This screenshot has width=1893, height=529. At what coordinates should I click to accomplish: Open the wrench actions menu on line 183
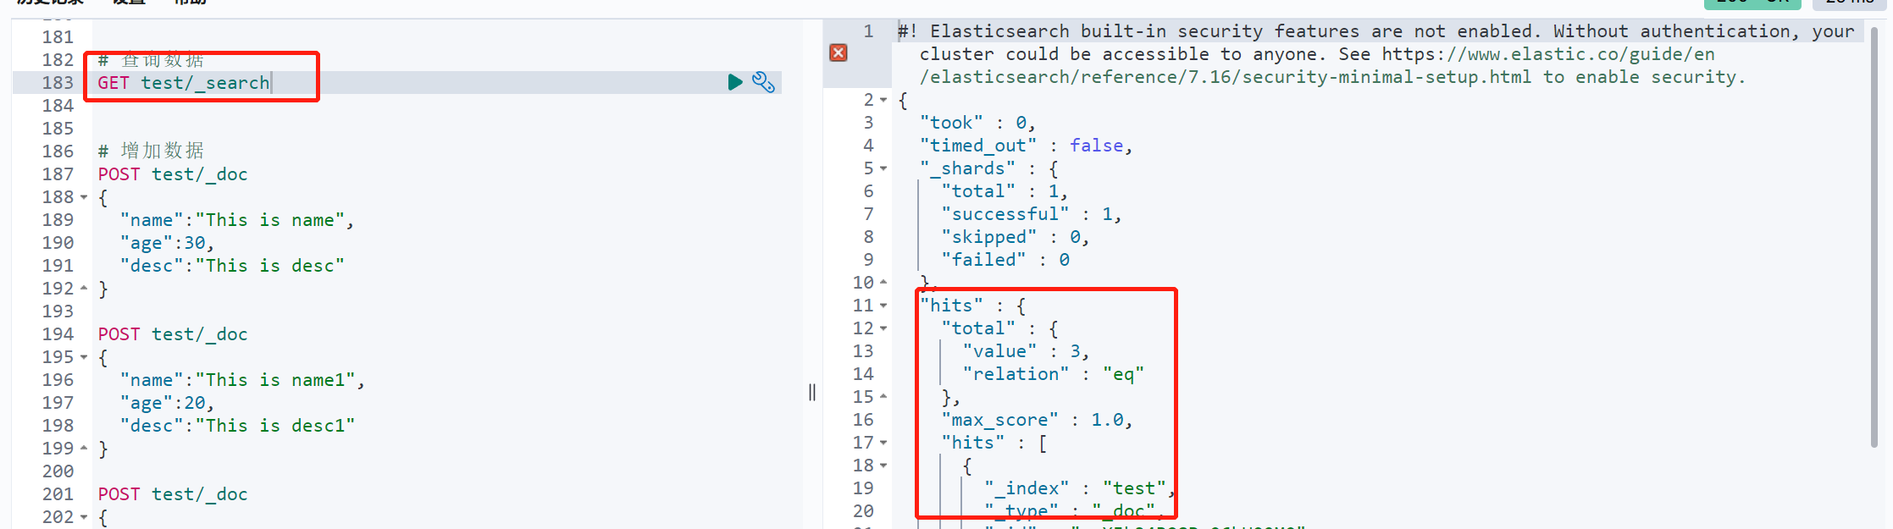(x=763, y=82)
